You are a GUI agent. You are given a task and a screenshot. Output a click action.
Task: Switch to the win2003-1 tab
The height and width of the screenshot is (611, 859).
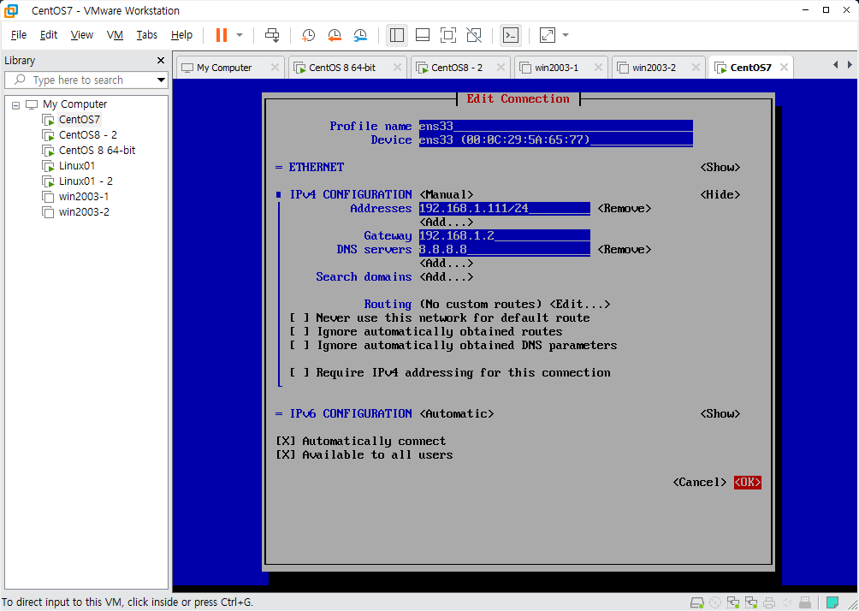[557, 68]
